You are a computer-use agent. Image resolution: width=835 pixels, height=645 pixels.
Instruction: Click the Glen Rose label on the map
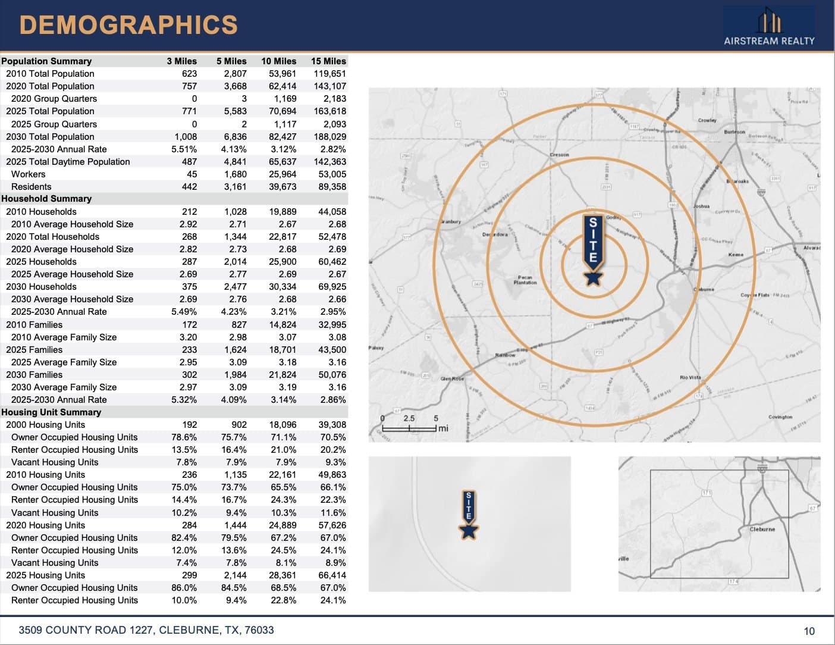pos(452,378)
